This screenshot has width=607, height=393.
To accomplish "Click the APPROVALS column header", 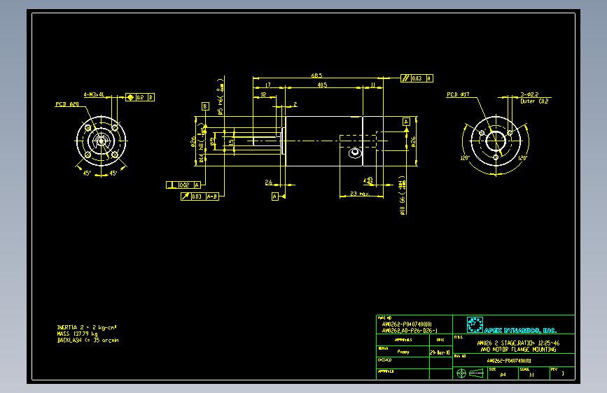I will point(403,340).
